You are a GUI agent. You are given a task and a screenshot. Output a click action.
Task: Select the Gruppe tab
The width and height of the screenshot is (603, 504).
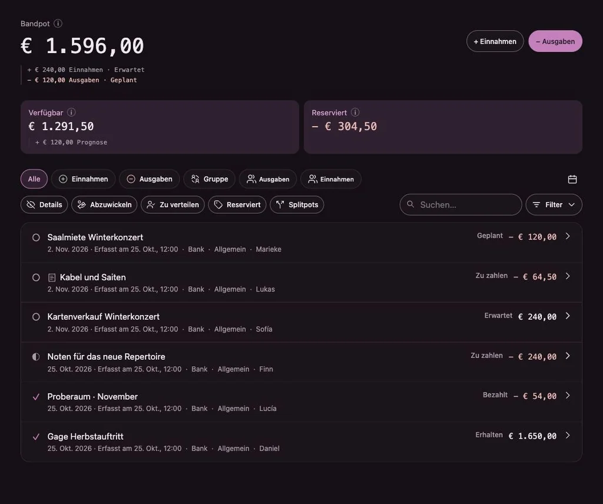pyautogui.click(x=209, y=179)
